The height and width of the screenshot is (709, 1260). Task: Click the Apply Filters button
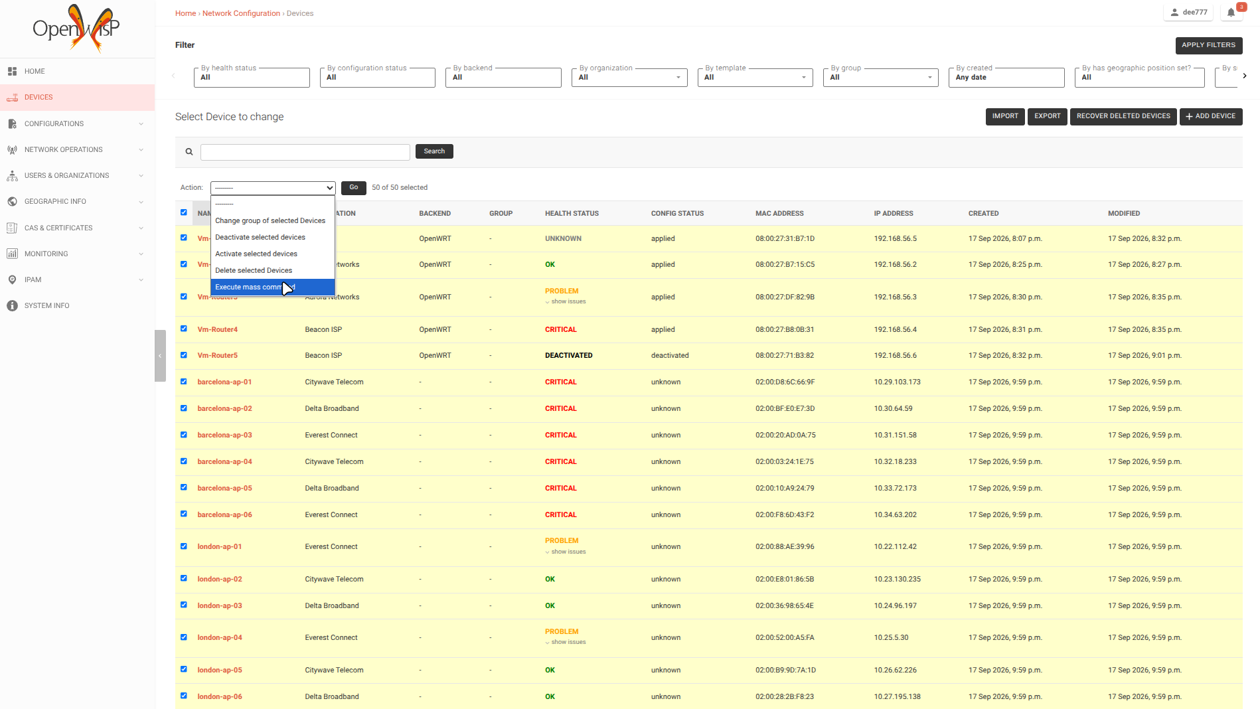pyautogui.click(x=1208, y=45)
